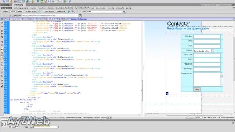Open related file cabecera.php
The width and height of the screenshot is (235, 132).
pos(101,8)
